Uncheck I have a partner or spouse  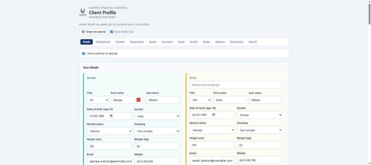coord(83,54)
